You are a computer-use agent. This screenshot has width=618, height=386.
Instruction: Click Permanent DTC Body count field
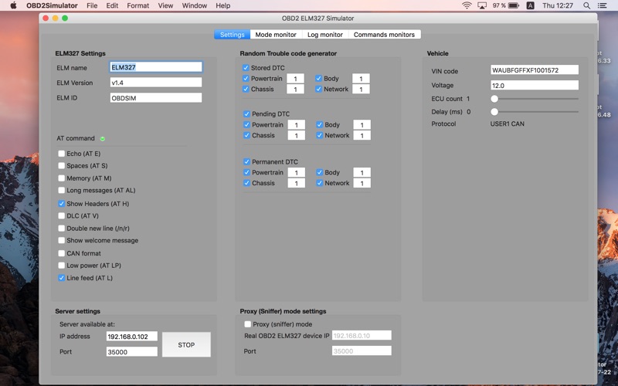click(x=362, y=172)
